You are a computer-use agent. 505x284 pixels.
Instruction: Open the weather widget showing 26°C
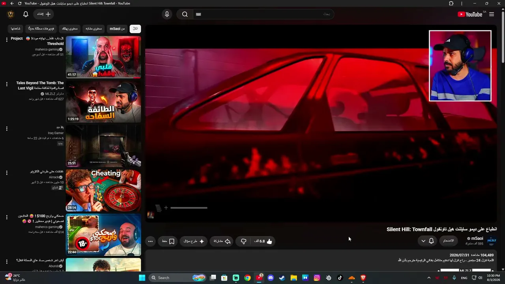15,278
